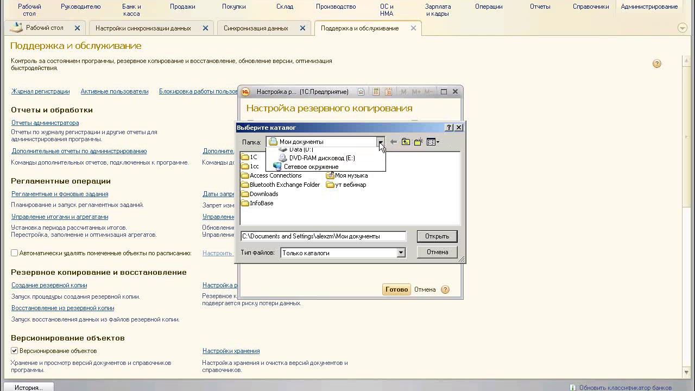Image resolution: width=695 pixels, height=391 pixels.
Task: Click the Открыть button
Action: [437, 236]
